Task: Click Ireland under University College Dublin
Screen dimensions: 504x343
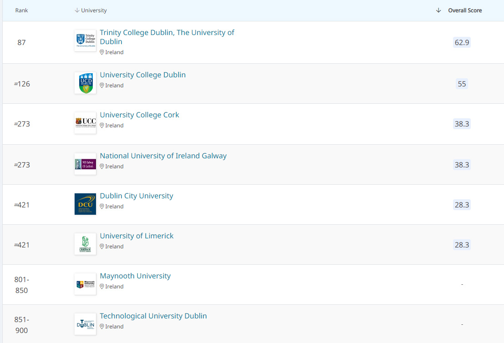Action: (x=115, y=85)
